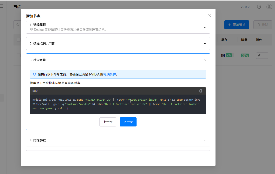Image resolution: width=275 pixels, height=174 pixels.
Task: Click the version v2.0.2 label
Action: pyautogui.click(x=245, y=7)
